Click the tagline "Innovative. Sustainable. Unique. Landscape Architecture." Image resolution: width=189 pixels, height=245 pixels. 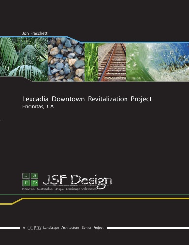pos(60,189)
